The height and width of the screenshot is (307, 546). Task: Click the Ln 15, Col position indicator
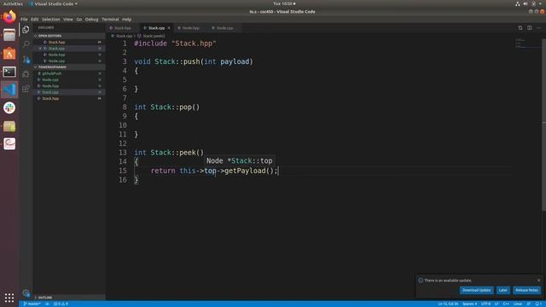click(448, 304)
